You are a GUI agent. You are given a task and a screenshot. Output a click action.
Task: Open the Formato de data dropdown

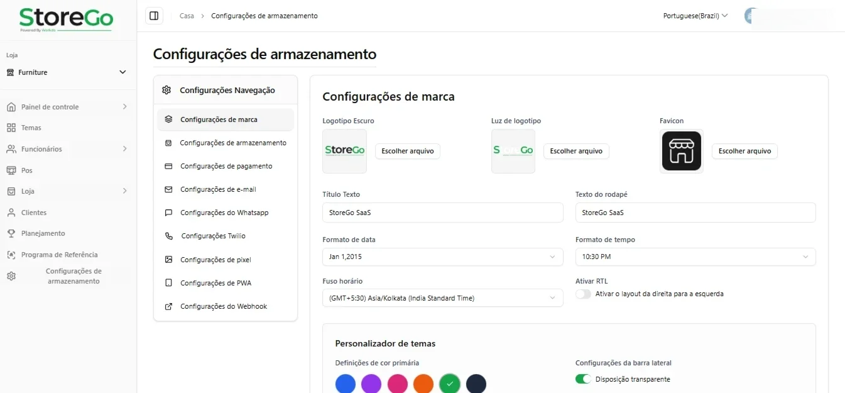pyautogui.click(x=443, y=257)
